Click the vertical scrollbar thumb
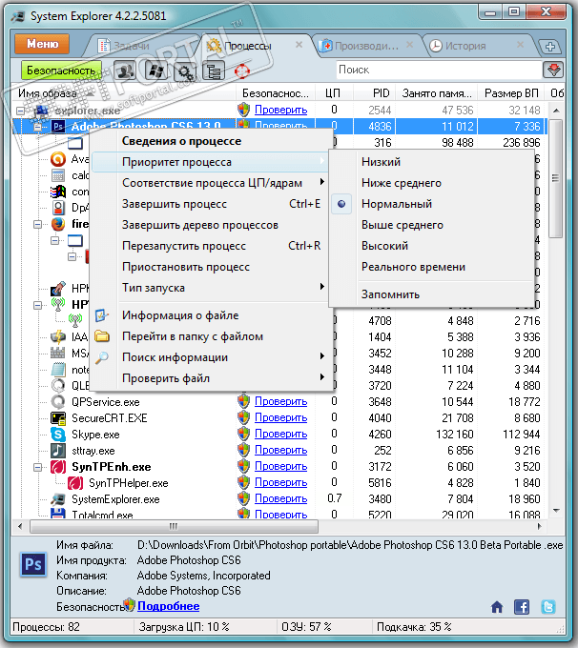The width and height of the screenshot is (578, 648). click(x=556, y=178)
